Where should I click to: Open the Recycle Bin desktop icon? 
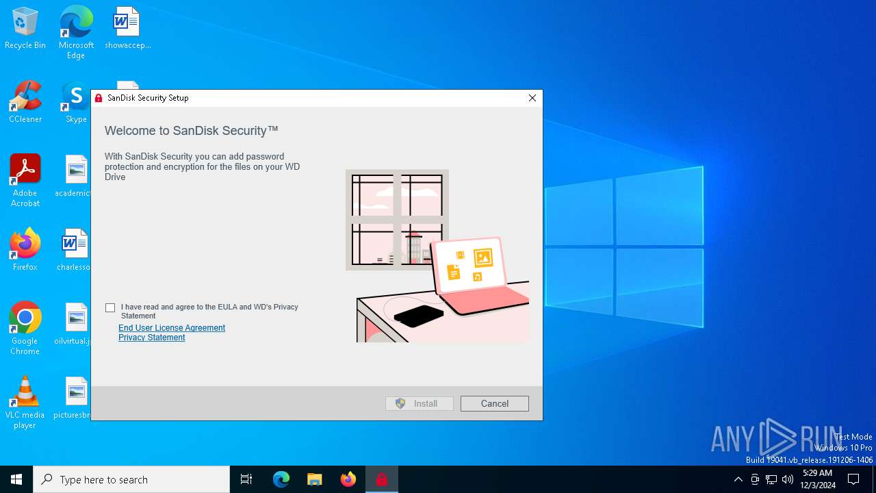coord(25,29)
